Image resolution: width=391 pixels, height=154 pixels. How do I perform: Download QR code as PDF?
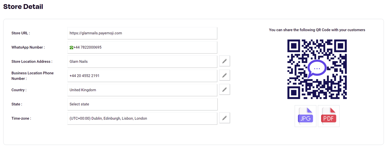coord(329,116)
